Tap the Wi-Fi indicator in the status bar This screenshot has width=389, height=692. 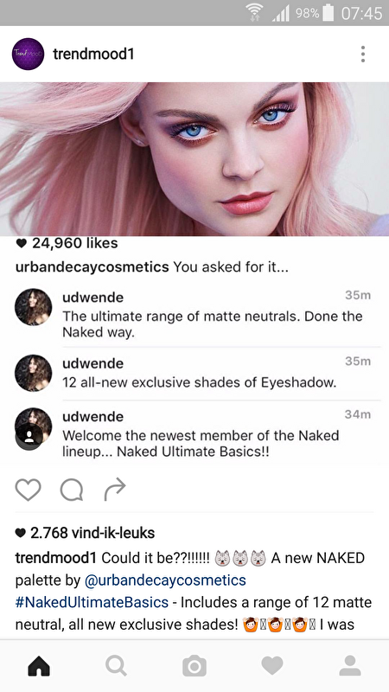pyautogui.click(x=254, y=12)
